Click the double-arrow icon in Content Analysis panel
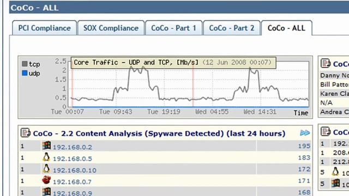The image size is (349, 196). coord(305,133)
